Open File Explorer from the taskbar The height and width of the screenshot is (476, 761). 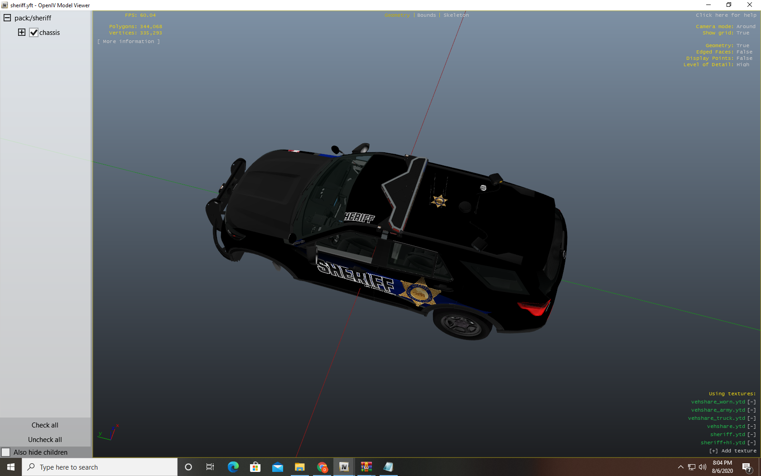[x=300, y=467]
